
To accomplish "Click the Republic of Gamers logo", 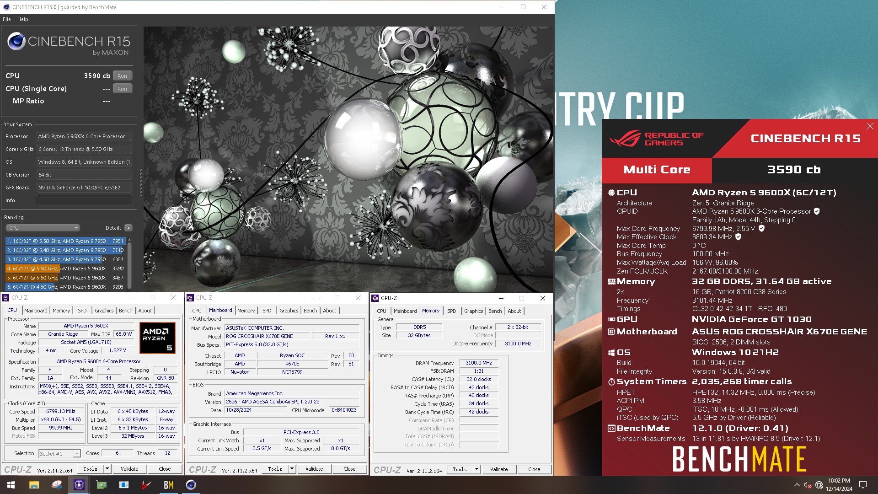I will 656,139.
